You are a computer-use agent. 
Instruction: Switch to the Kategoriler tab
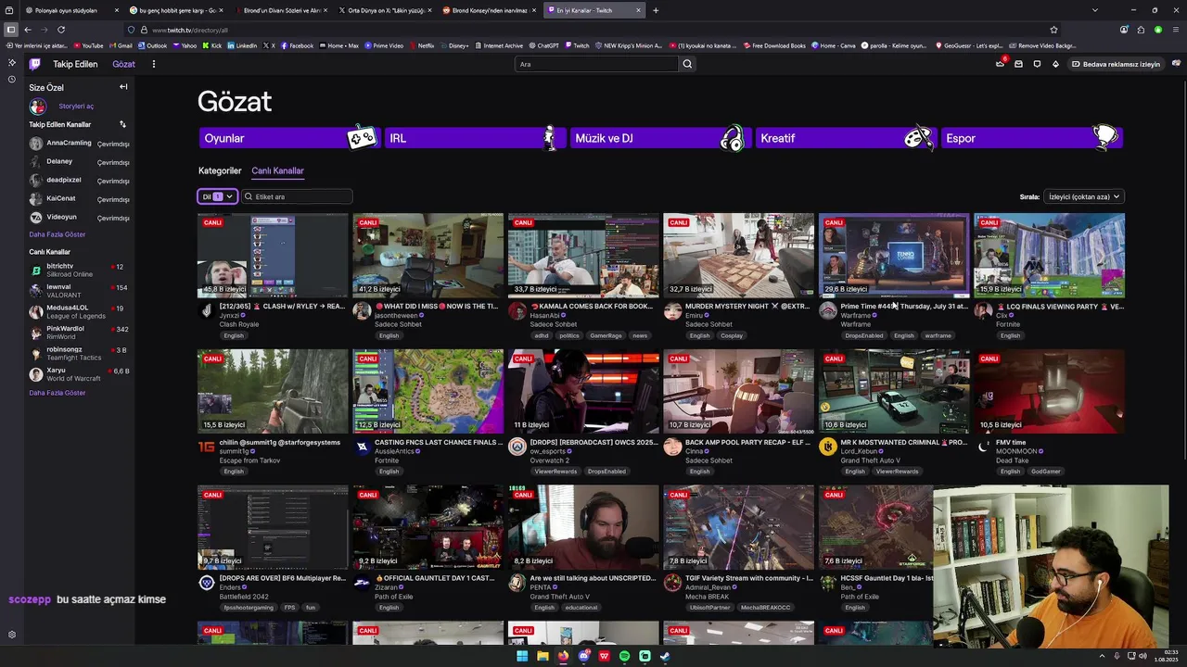[220, 170]
